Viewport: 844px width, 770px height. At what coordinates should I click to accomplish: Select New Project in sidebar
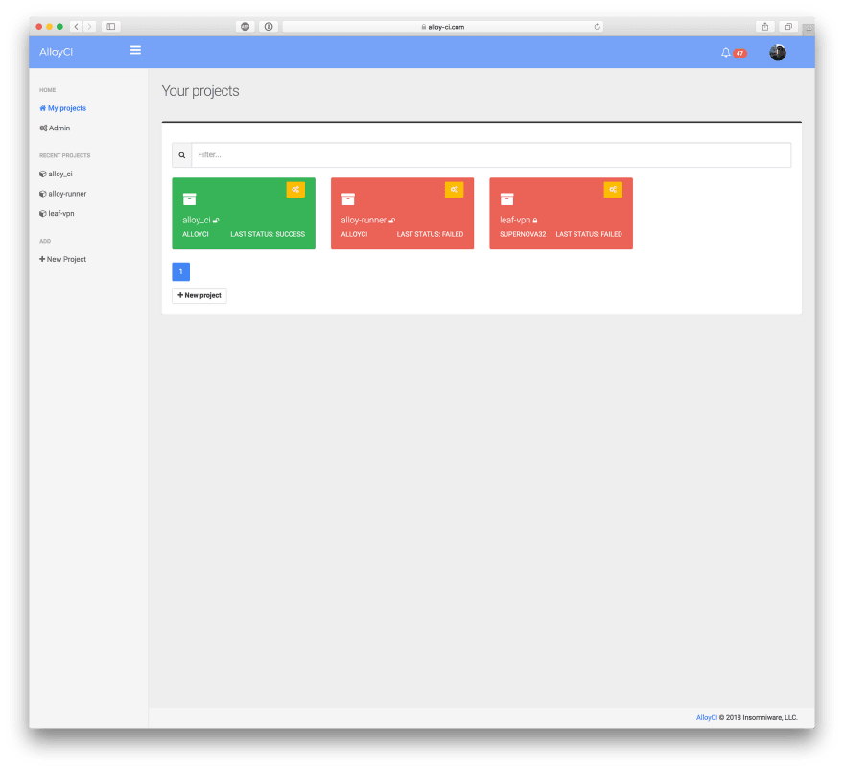click(x=63, y=259)
